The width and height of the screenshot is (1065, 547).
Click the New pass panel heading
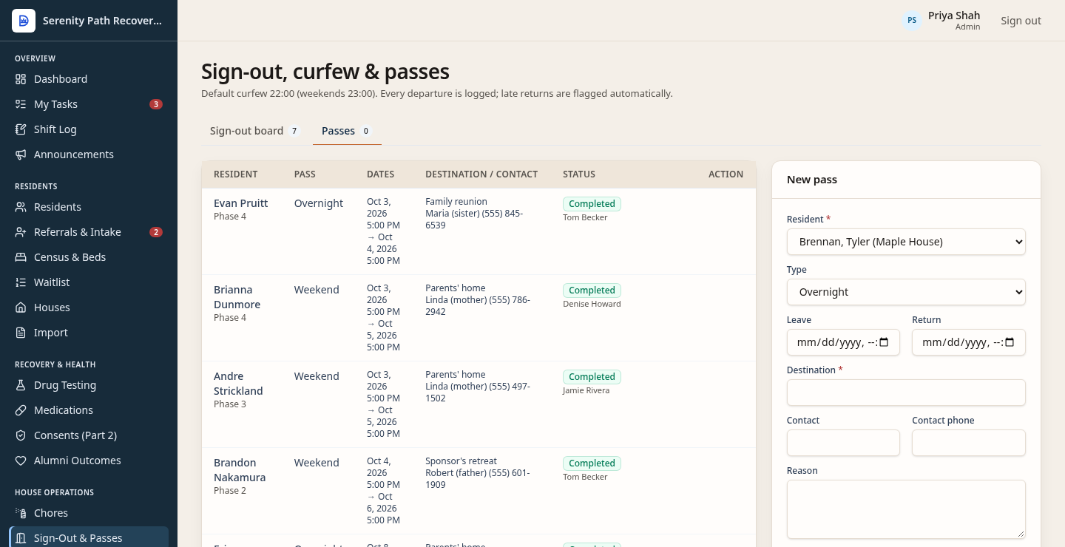(x=812, y=180)
